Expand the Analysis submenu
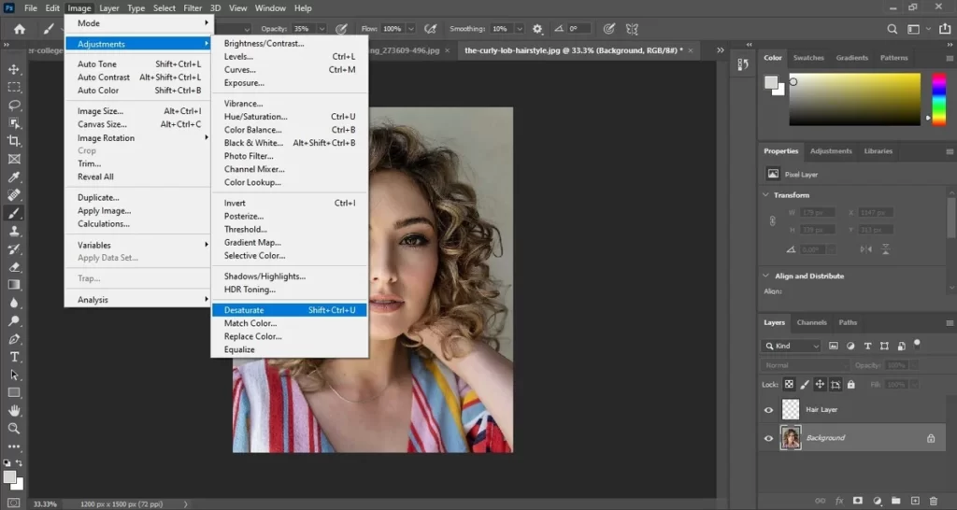The width and height of the screenshot is (957, 510). [139, 300]
